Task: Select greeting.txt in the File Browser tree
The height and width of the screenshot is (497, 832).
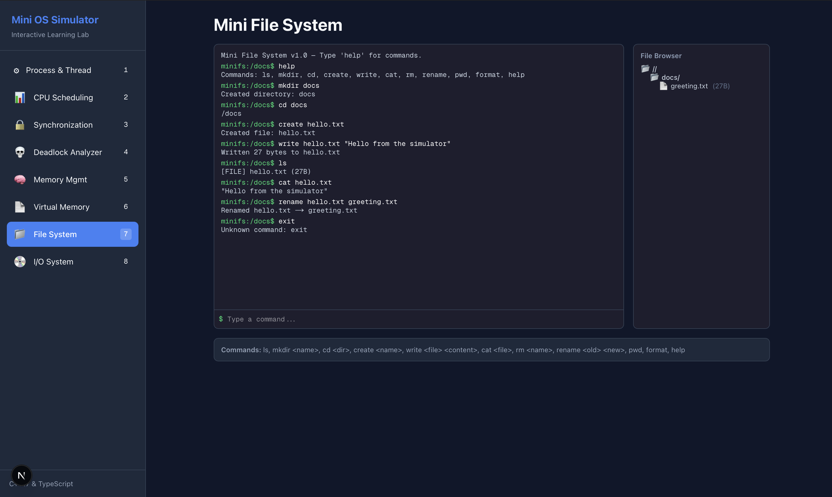Action: pyautogui.click(x=689, y=86)
